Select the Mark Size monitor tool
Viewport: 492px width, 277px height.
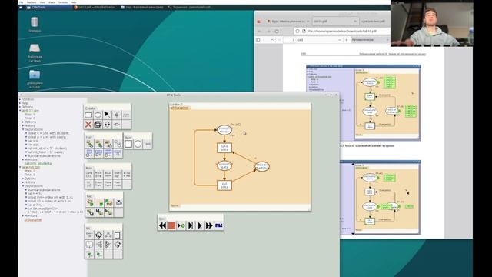tap(98, 175)
